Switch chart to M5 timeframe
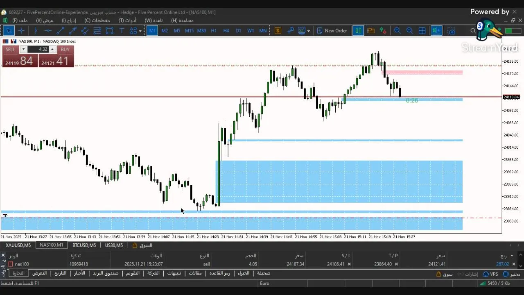Image resolution: width=524 pixels, height=295 pixels. click(x=177, y=31)
